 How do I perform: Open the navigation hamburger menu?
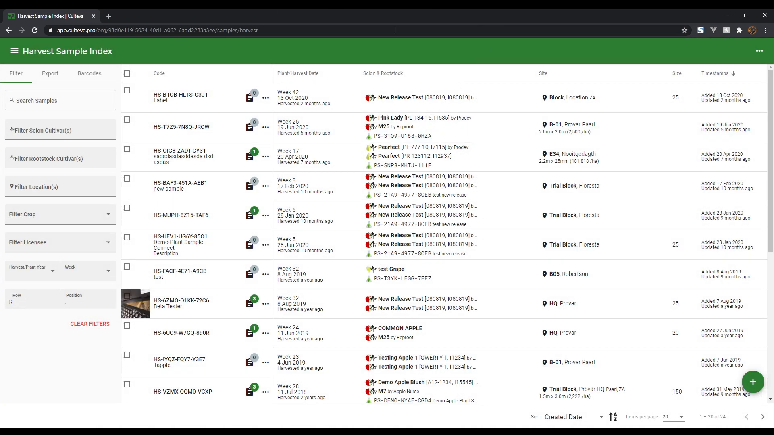click(14, 51)
